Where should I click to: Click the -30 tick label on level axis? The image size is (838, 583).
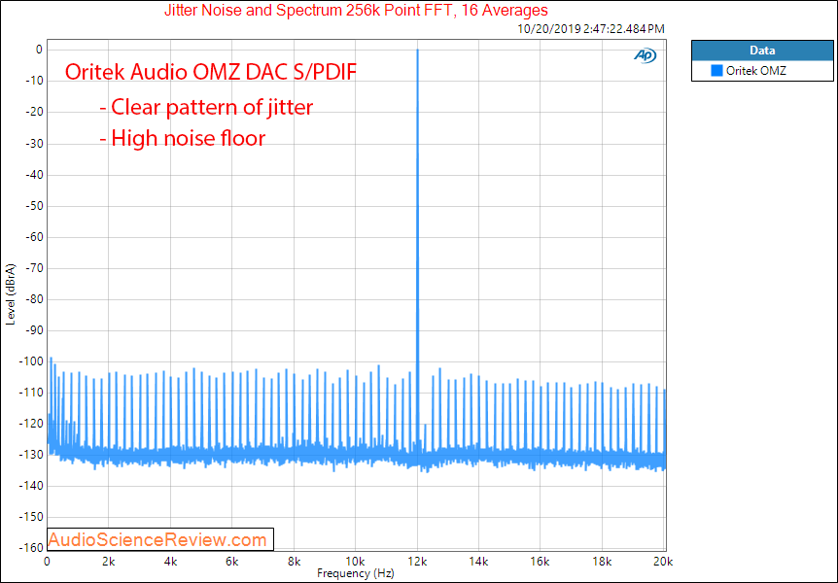click(x=33, y=144)
